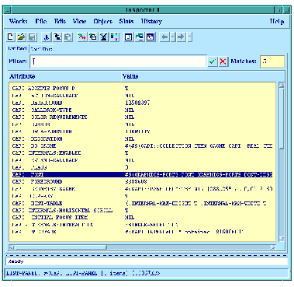This screenshot has width=294, height=287.
Task: Clear filter with red X button
Action: pos(223,61)
